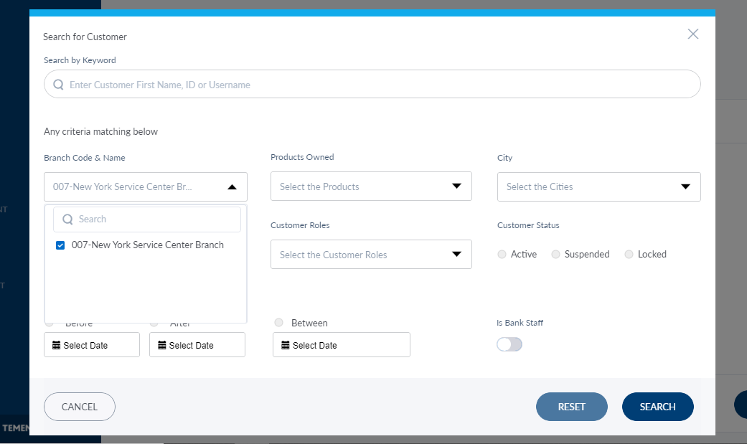Click the calendar icon in After date field
The width and height of the screenshot is (747, 444).
pyautogui.click(x=161, y=345)
